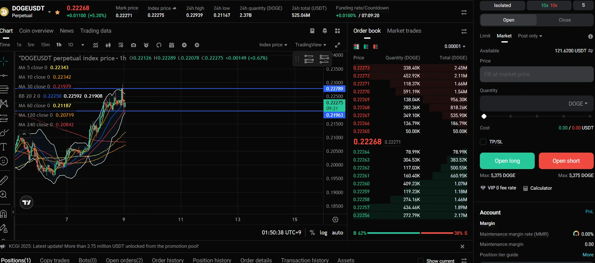595x263 pixels.
Task: Click the Open long button
Action: [507, 161]
